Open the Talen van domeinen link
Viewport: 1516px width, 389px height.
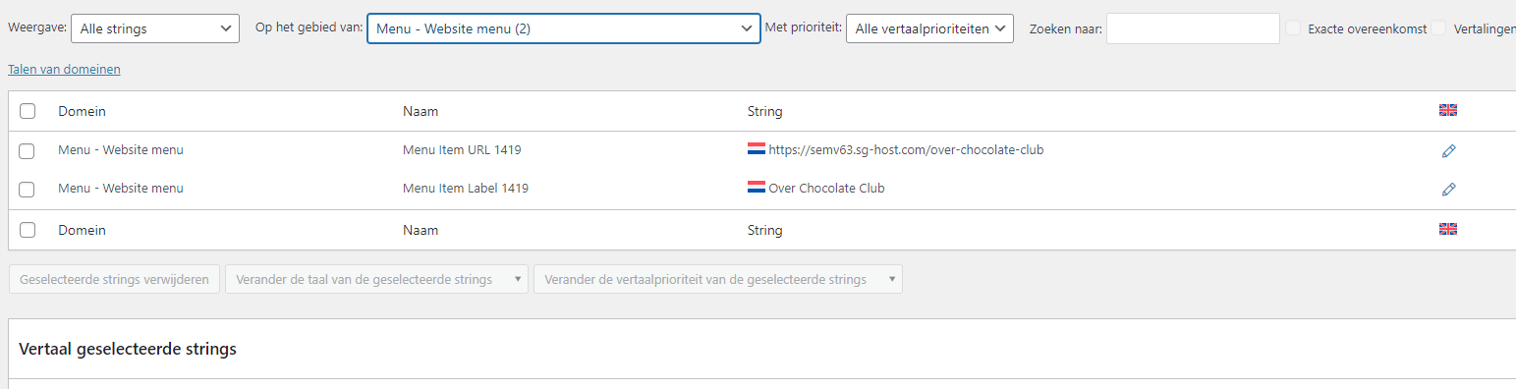(64, 70)
